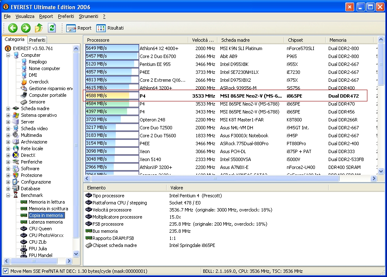Select the highlighted 4588 MB/s bar

pos(112,96)
